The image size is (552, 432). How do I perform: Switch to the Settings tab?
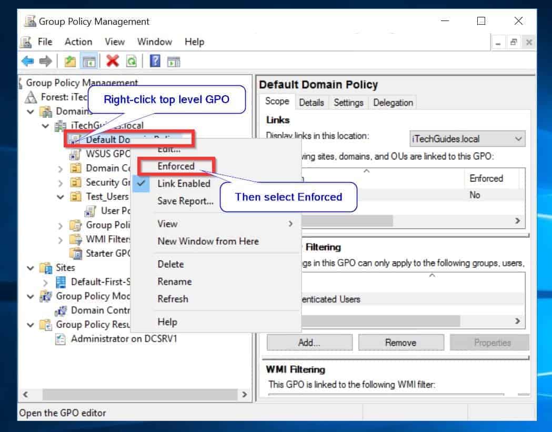[x=348, y=102]
